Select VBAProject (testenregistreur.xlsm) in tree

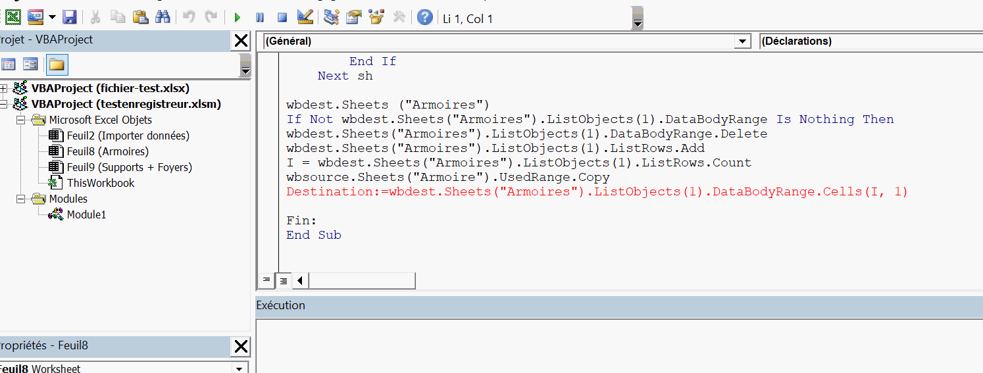[x=126, y=104]
